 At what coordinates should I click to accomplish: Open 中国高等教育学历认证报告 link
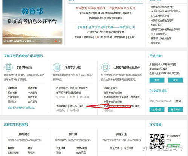pyautogui.click(x=70, y=106)
